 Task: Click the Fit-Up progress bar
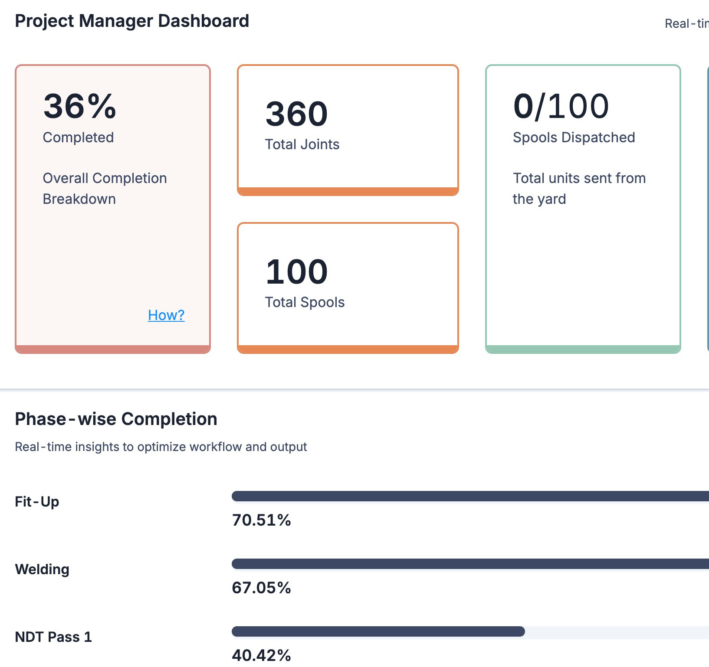(x=470, y=496)
